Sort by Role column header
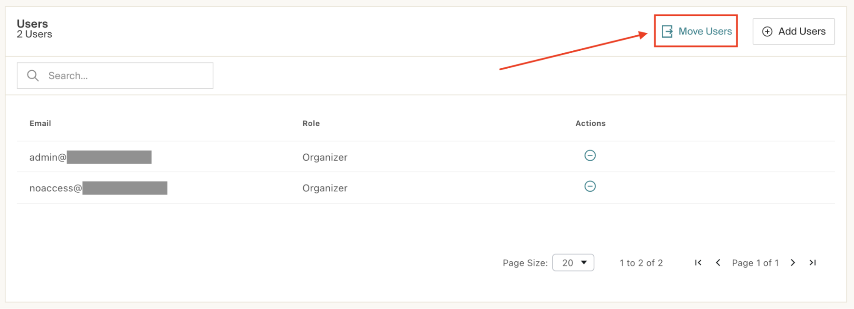 (x=311, y=124)
